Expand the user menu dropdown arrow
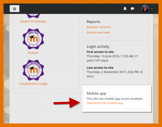The width and height of the screenshot is (162, 127). [x=152, y=9]
